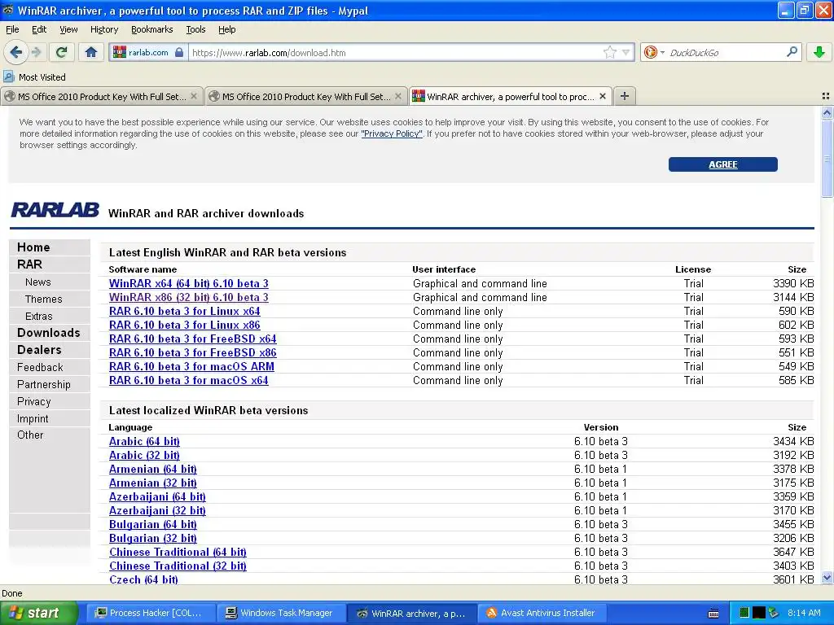Switch to first MS Office 2010 Product Key tab
This screenshot has height=625, width=834.
(101, 96)
